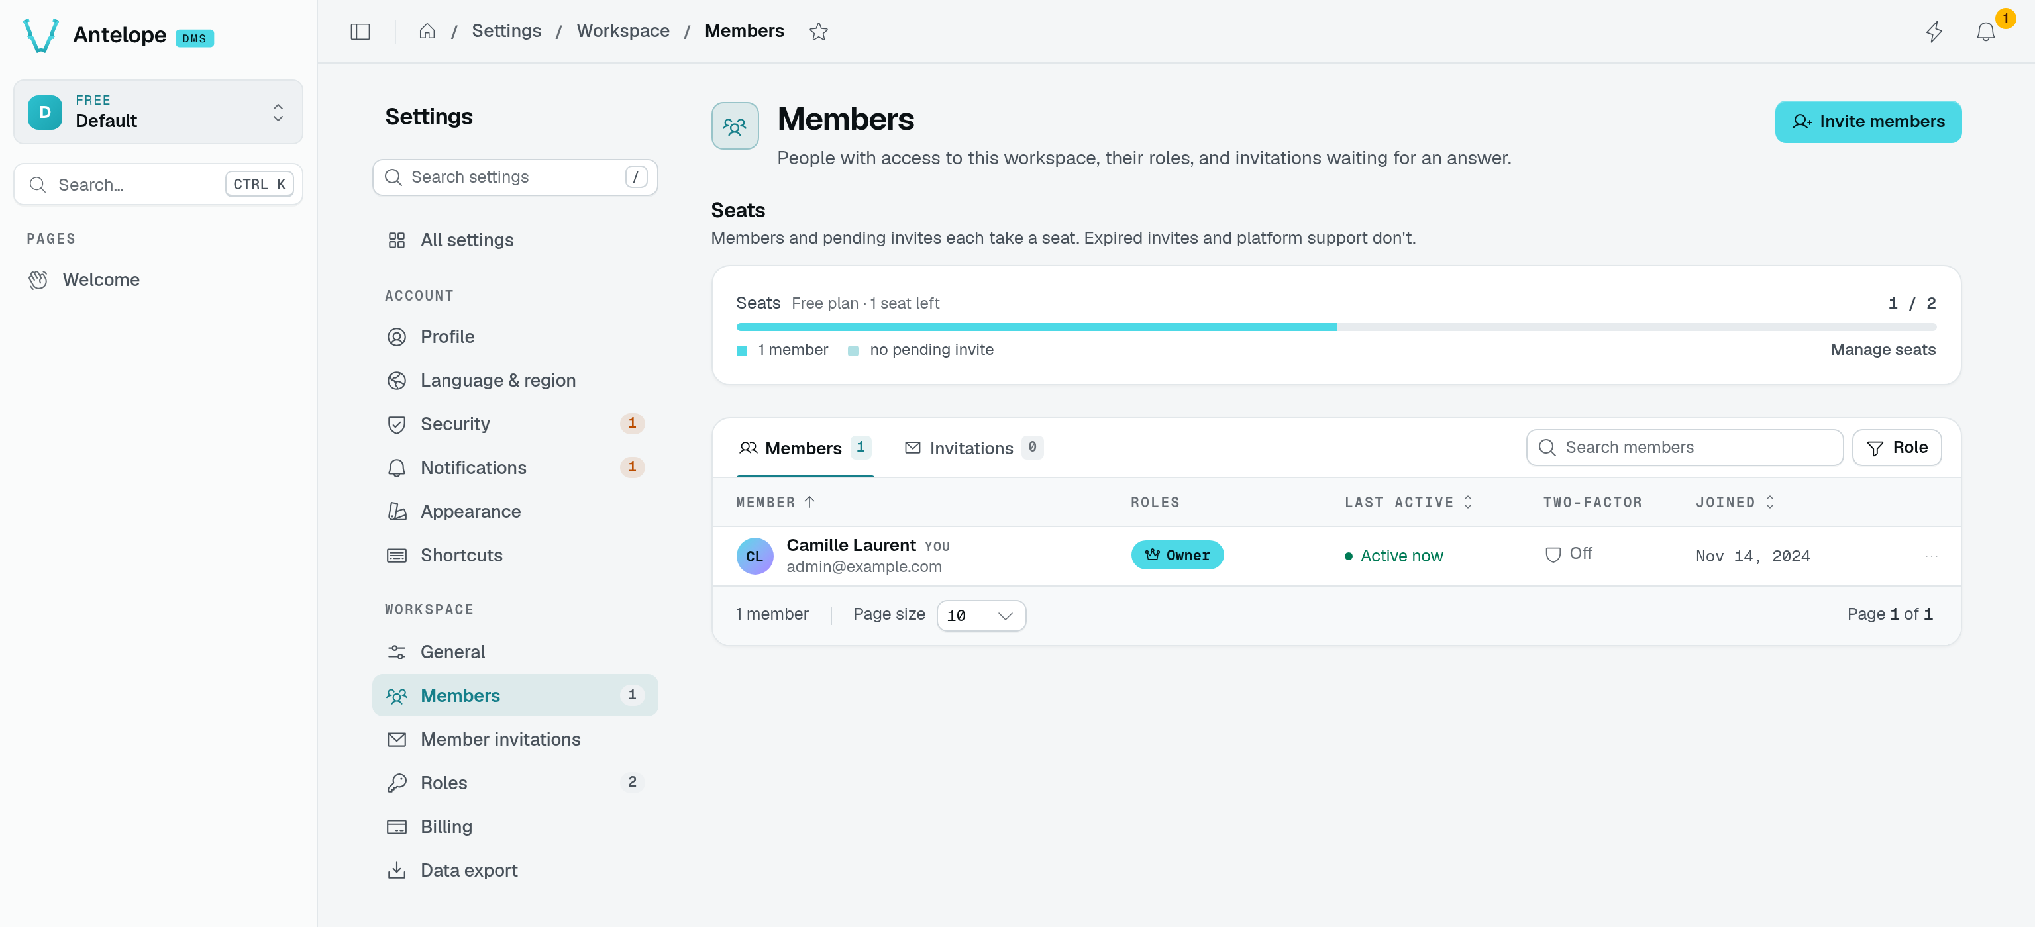Expand the Default workspace switcher
Viewport: 2035px width, 927px height.
click(158, 112)
